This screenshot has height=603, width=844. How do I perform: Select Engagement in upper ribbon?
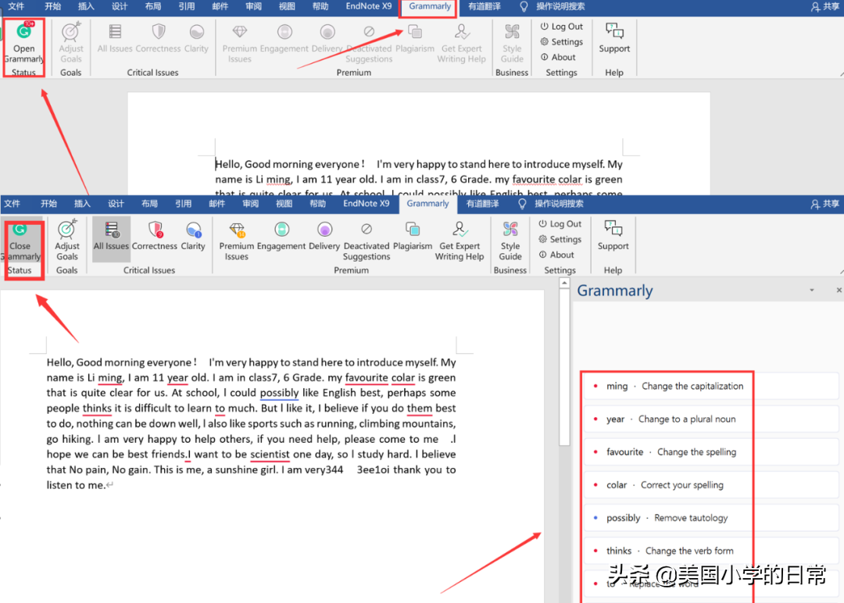[284, 38]
